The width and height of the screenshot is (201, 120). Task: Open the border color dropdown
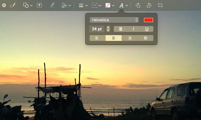click(x=96, y=5)
